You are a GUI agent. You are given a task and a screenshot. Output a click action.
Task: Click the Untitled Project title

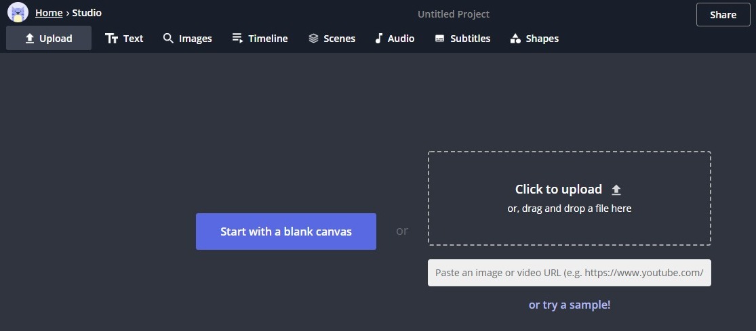click(x=453, y=14)
